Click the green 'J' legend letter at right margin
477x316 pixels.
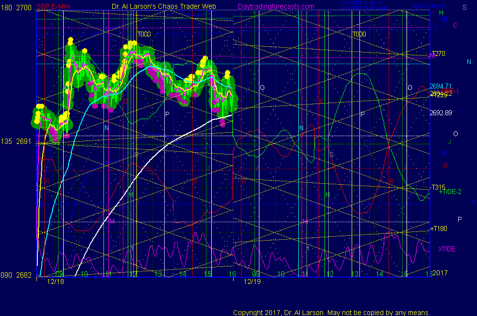coord(450,142)
